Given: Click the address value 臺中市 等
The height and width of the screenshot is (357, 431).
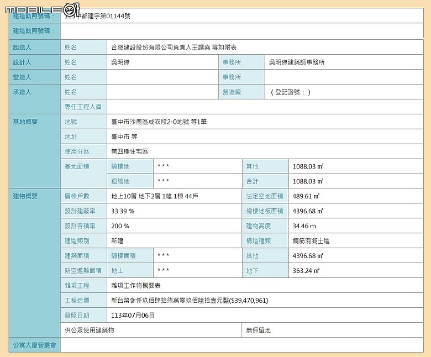Looking at the screenshot, I should (x=124, y=136).
